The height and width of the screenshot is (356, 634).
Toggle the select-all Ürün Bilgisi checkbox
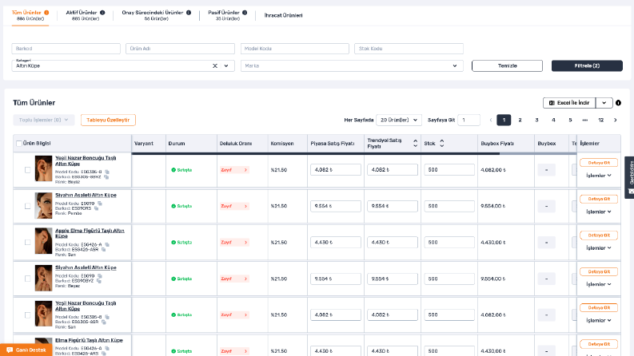pos(18,144)
